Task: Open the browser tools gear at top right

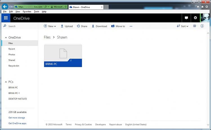Action: (207, 7)
